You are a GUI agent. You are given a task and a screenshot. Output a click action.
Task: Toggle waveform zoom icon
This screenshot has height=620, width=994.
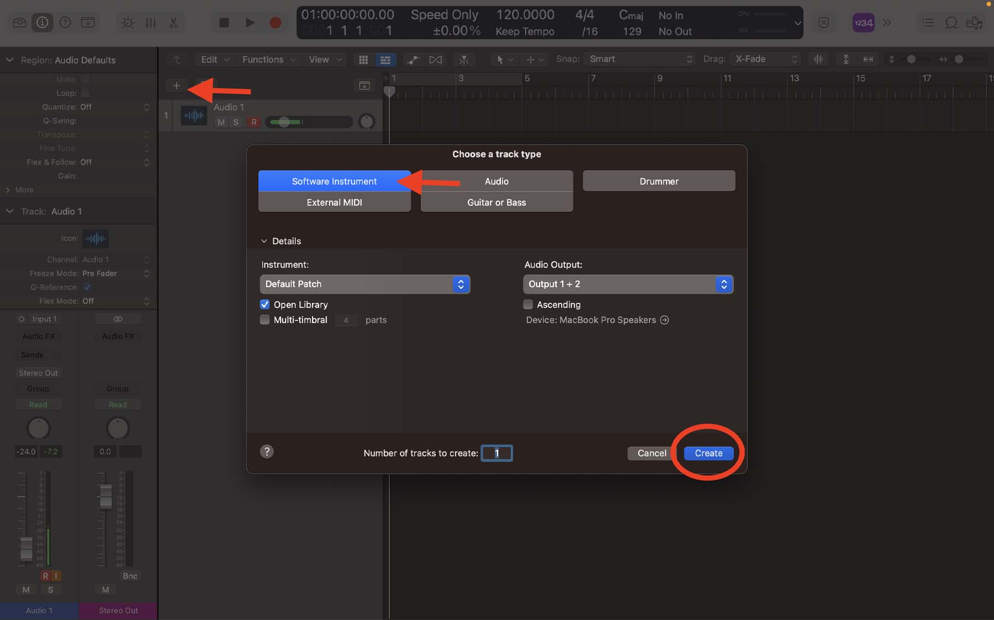pos(818,59)
